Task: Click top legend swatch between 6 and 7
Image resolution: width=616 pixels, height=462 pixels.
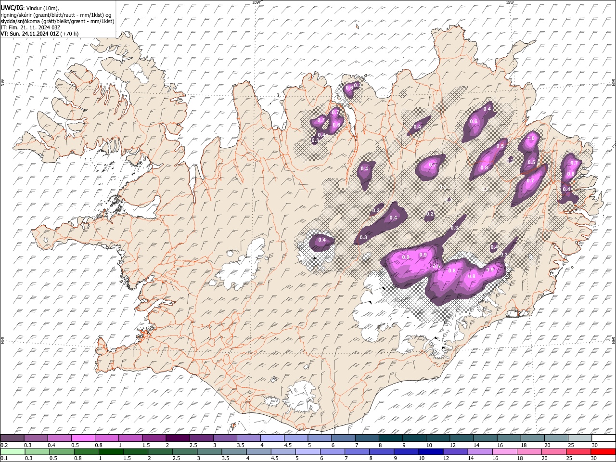Action: [343, 438]
